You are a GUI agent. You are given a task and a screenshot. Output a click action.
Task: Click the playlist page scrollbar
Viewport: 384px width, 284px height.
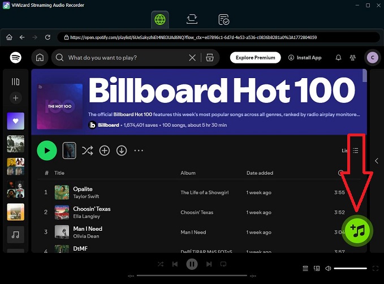click(364, 76)
